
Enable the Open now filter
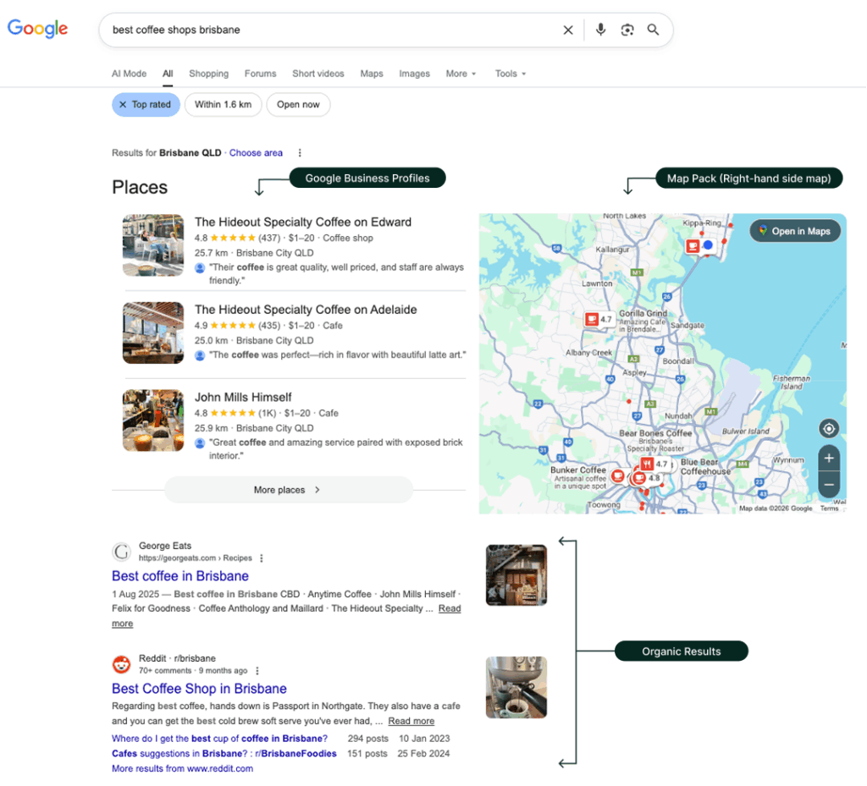(x=298, y=104)
